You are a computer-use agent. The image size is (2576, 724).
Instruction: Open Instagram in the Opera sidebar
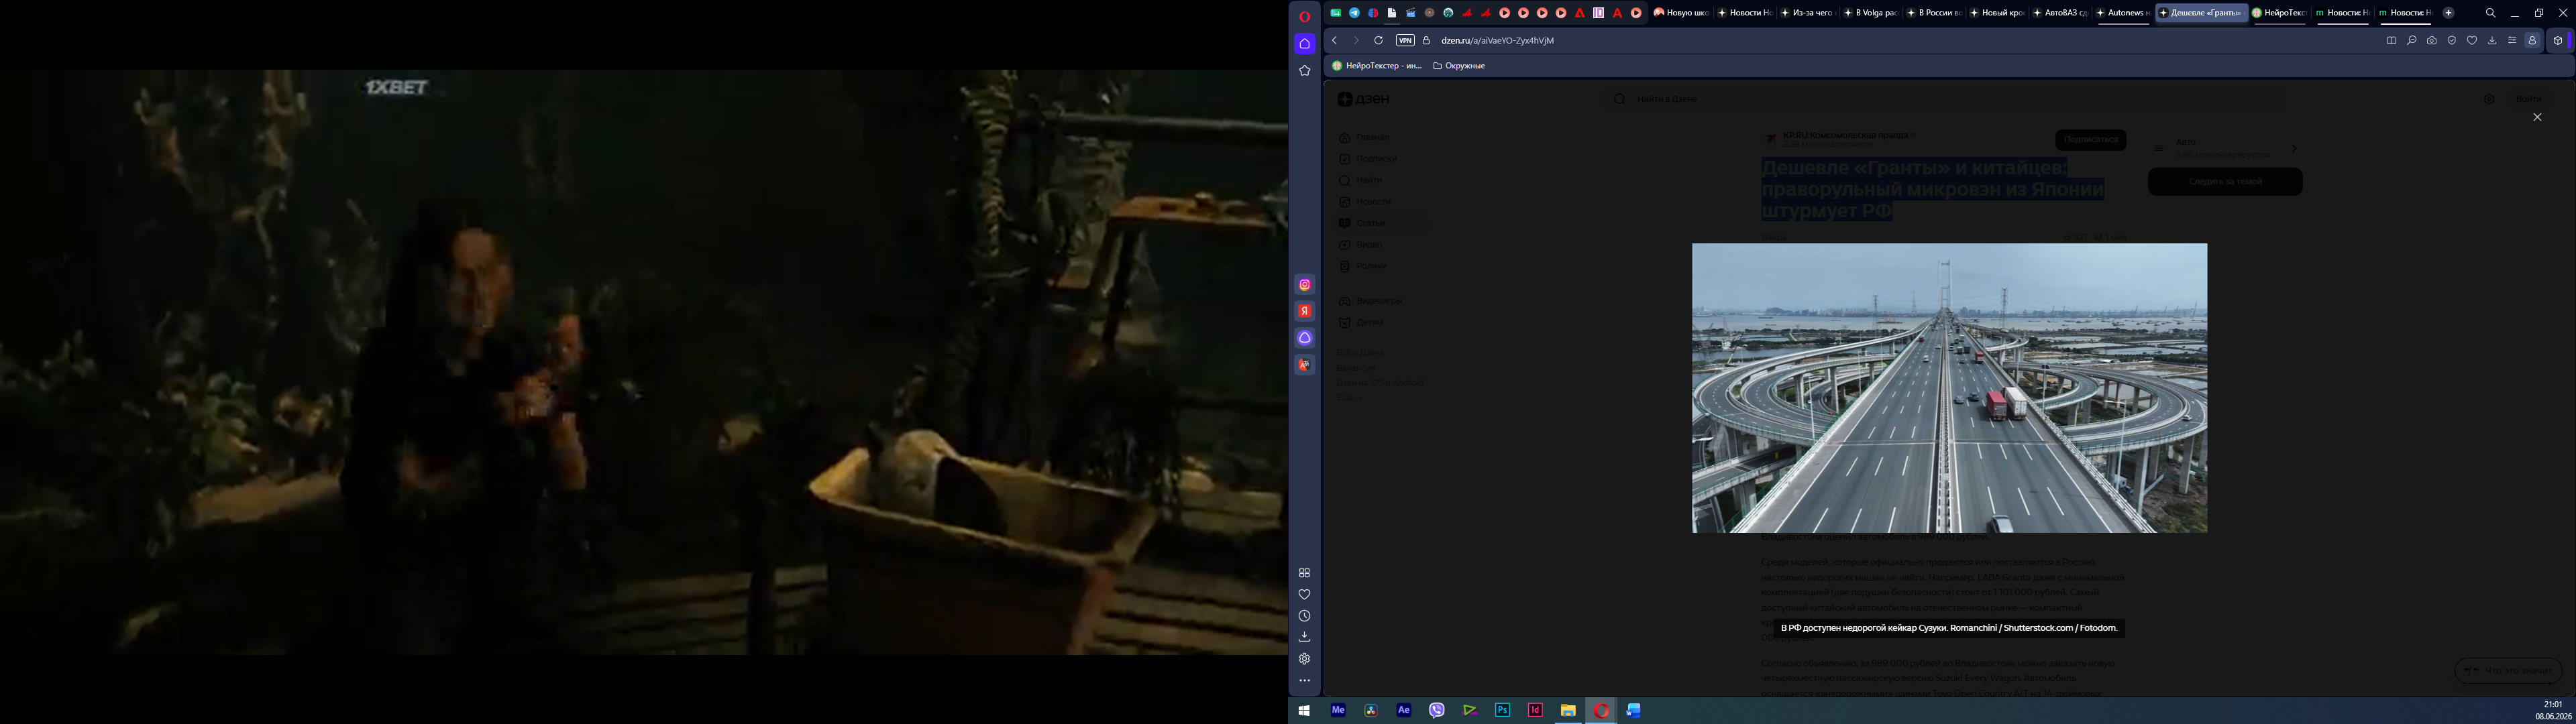tap(1304, 285)
